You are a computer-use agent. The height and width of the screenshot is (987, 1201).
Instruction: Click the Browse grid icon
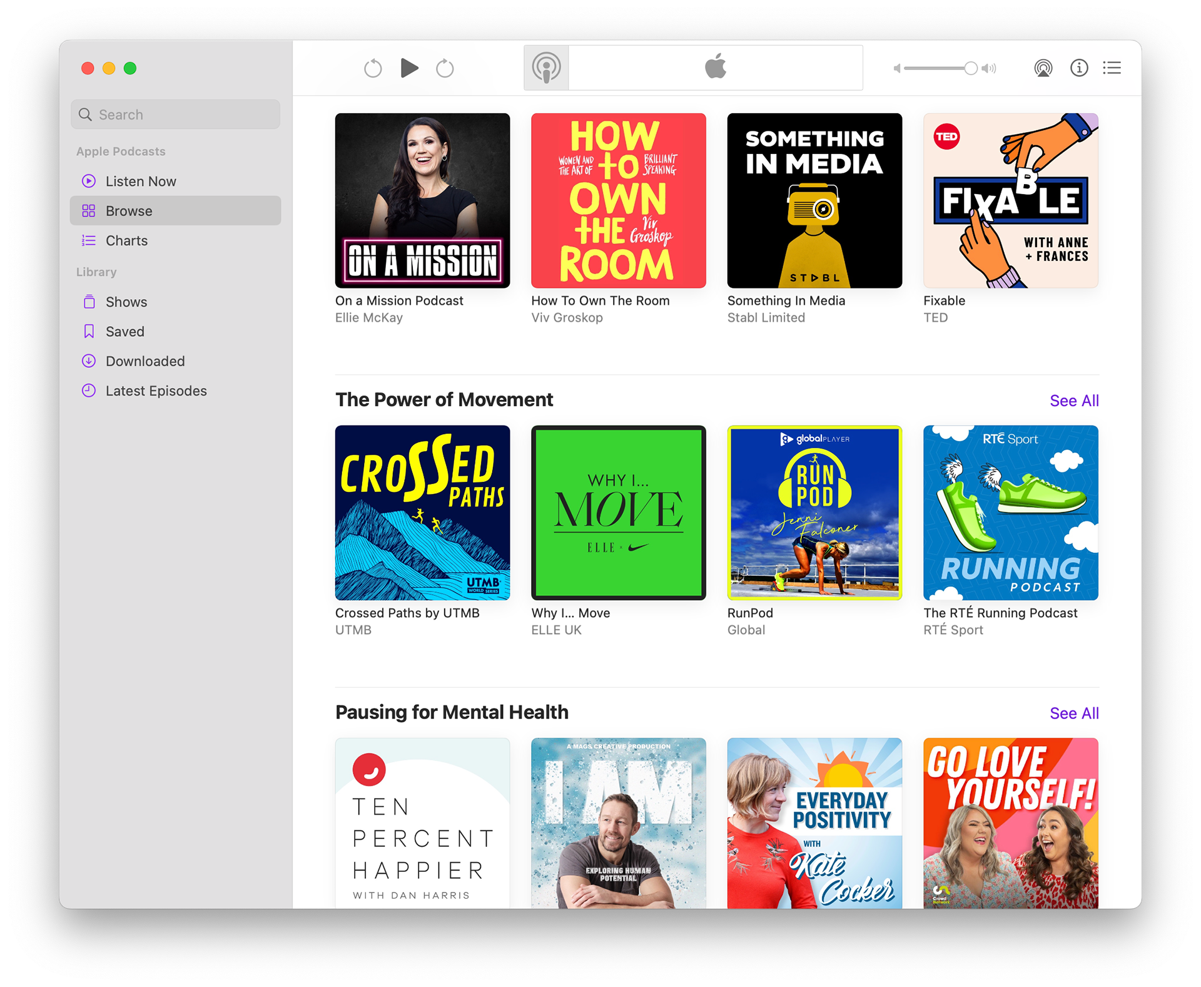89,211
